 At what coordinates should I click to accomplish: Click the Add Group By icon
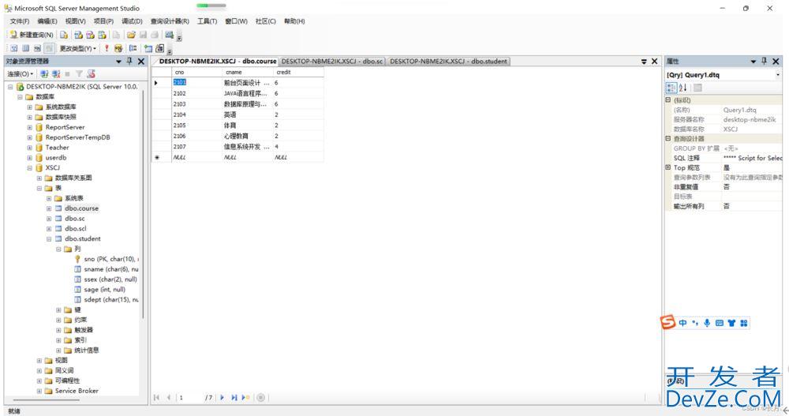(x=133, y=48)
